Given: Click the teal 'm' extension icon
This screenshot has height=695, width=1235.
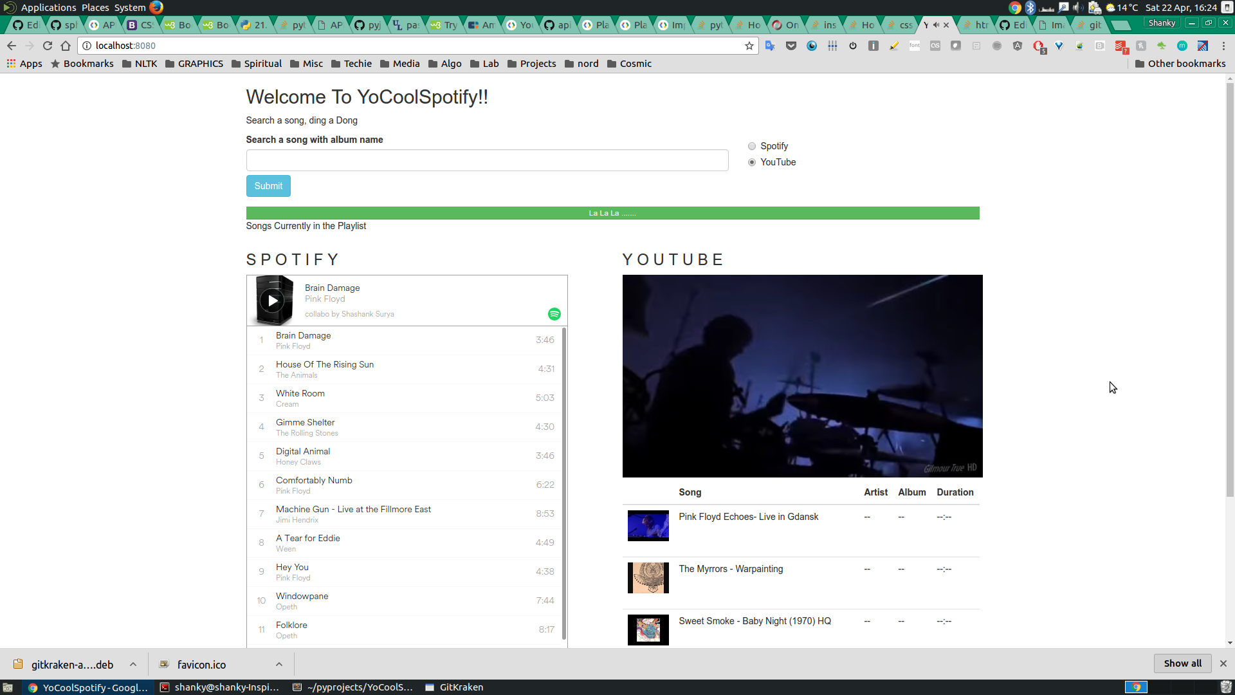Looking at the screenshot, I should click(1182, 46).
